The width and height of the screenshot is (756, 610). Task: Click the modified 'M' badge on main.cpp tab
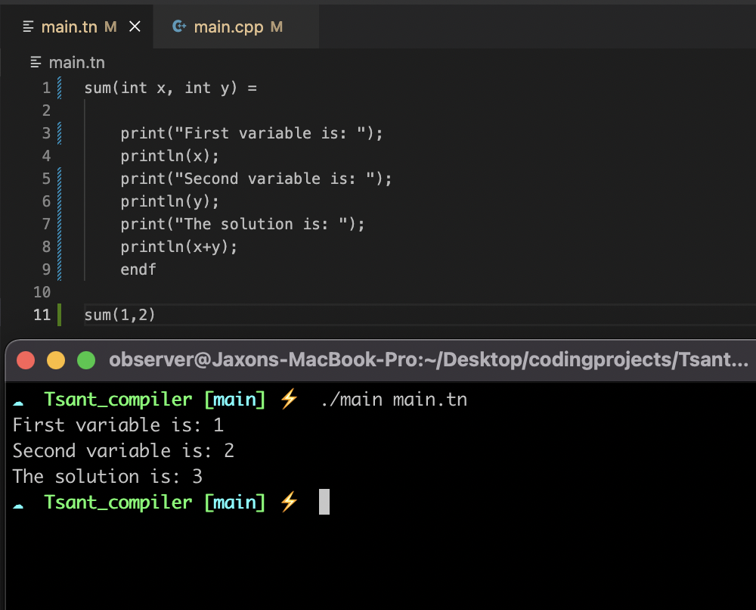click(x=276, y=27)
